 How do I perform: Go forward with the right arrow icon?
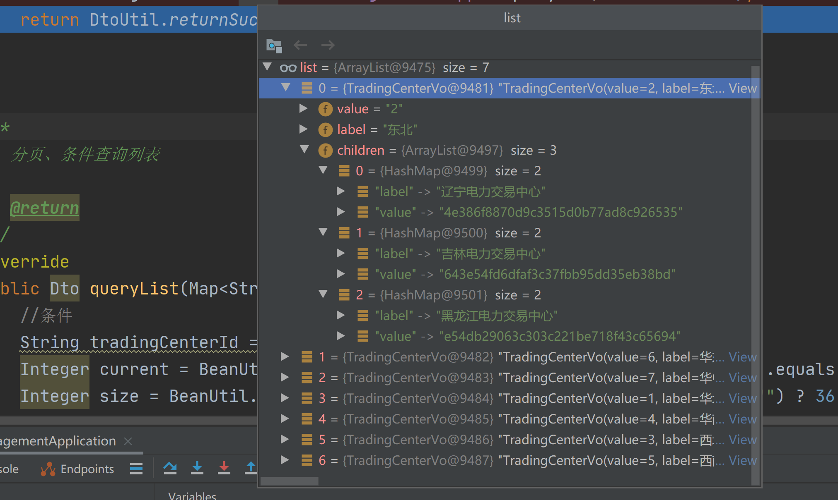(x=328, y=45)
